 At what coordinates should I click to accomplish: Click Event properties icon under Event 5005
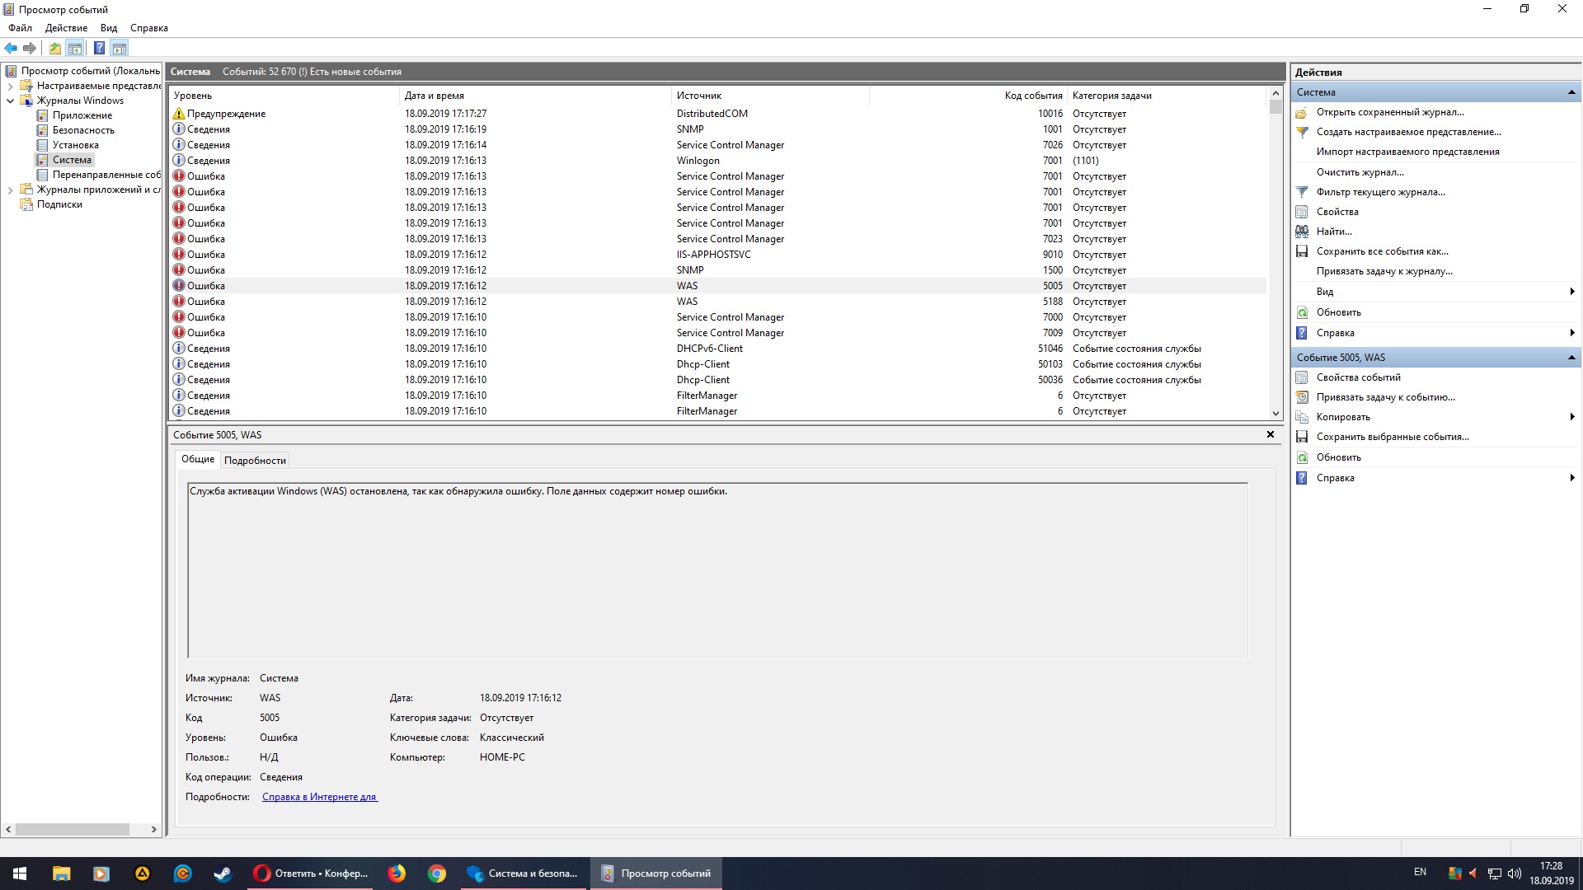(1302, 377)
